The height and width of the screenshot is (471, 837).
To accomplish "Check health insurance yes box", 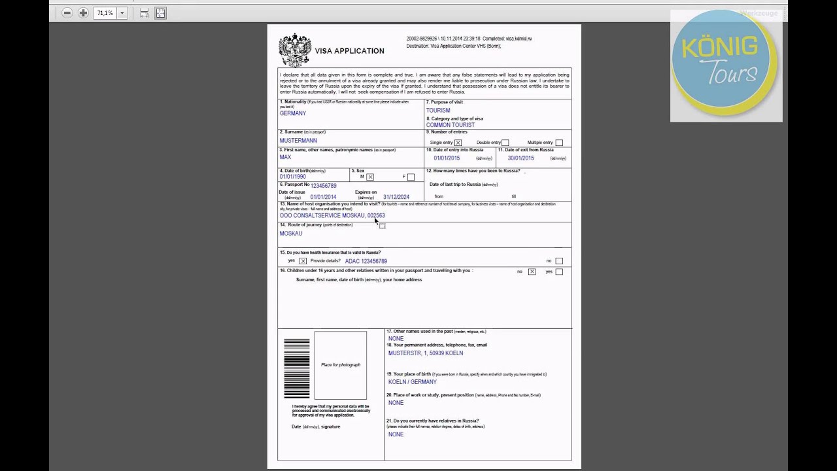I will pos(303,261).
